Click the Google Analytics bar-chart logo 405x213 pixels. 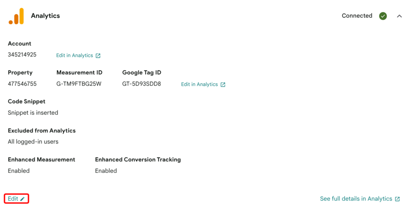(16, 16)
